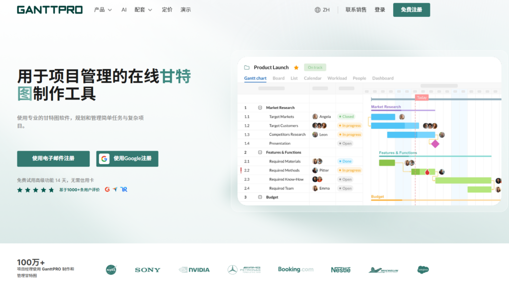This screenshot has height=283, width=509.
Task: Click the 免费注册 button
Action: coord(411,10)
